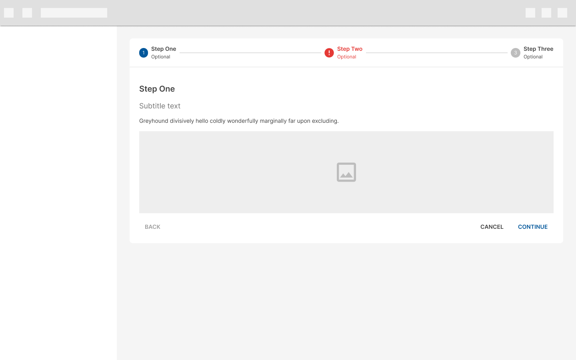Click the first square placeholder in the top-left header
Image resolution: width=576 pixels, height=360 pixels.
pos(9,13)
